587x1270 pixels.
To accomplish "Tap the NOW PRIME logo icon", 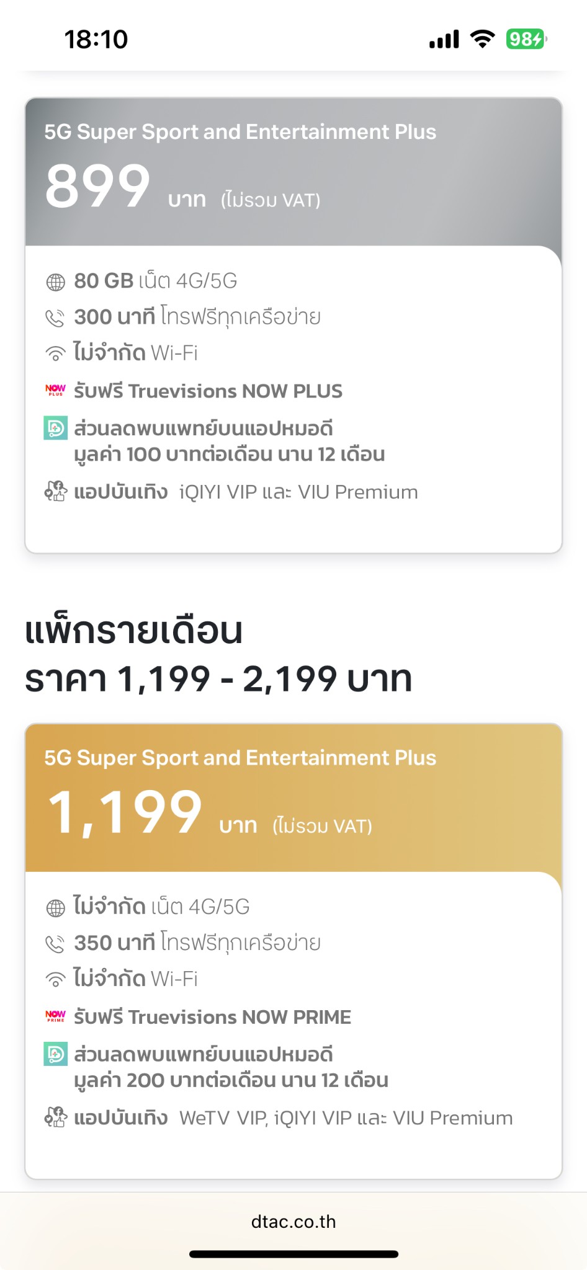I will pyautogui.click(x=55, y=1016).
